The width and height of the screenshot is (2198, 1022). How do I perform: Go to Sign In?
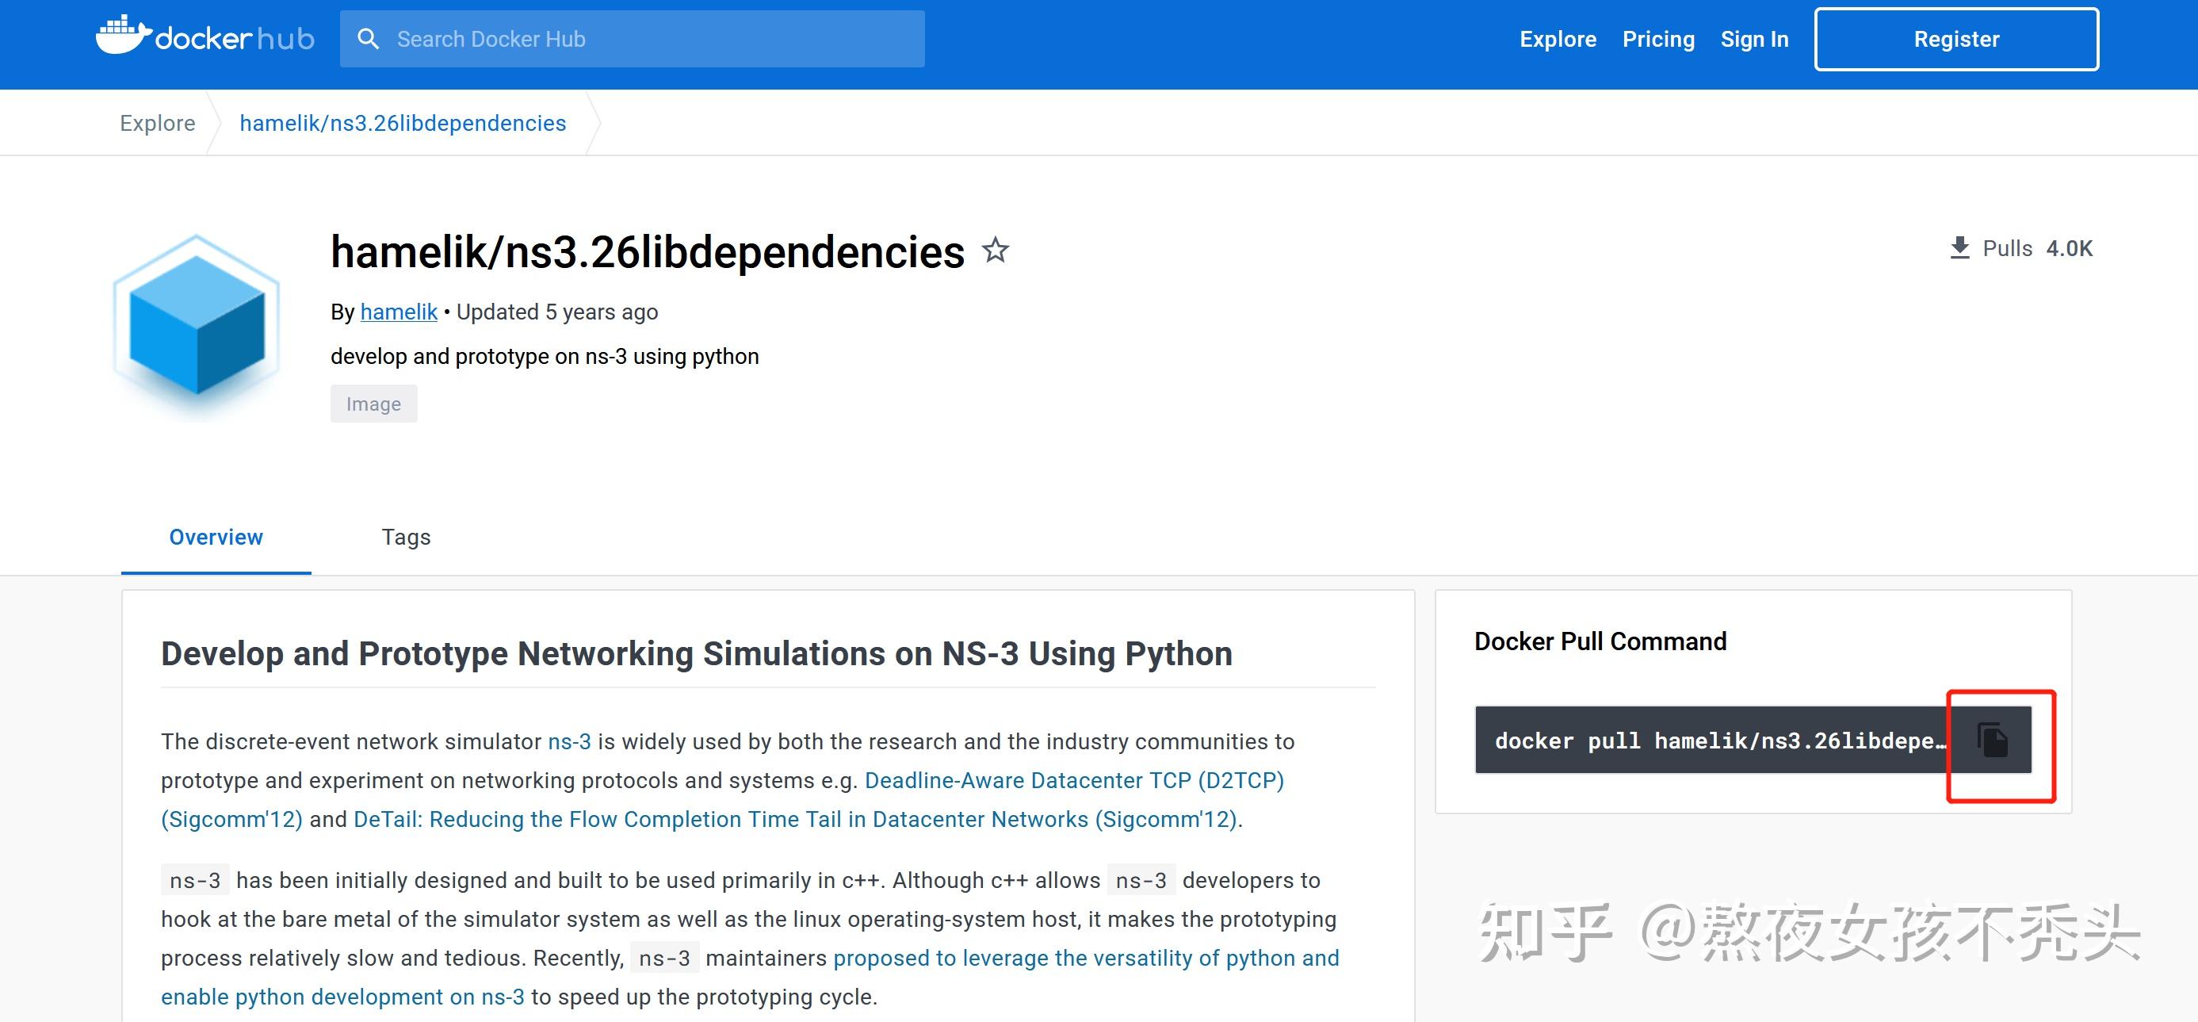(x=1754, y=38)
